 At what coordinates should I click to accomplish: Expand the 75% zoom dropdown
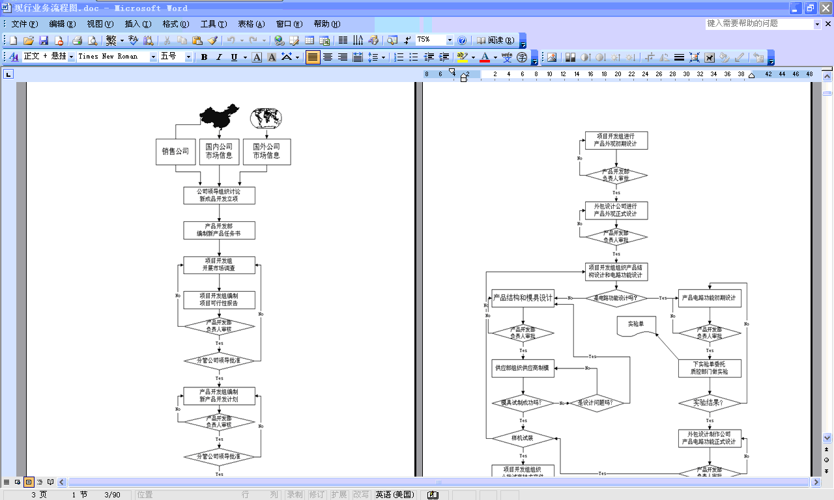pos(450,40)
